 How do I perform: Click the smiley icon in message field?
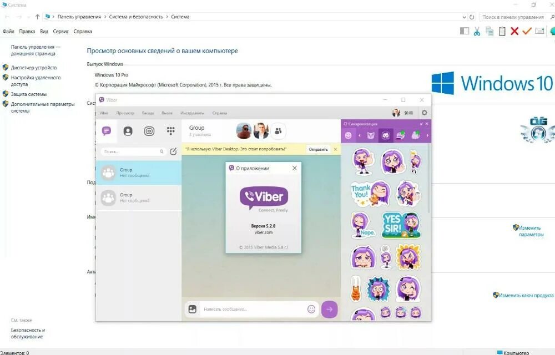click(311, 309)
